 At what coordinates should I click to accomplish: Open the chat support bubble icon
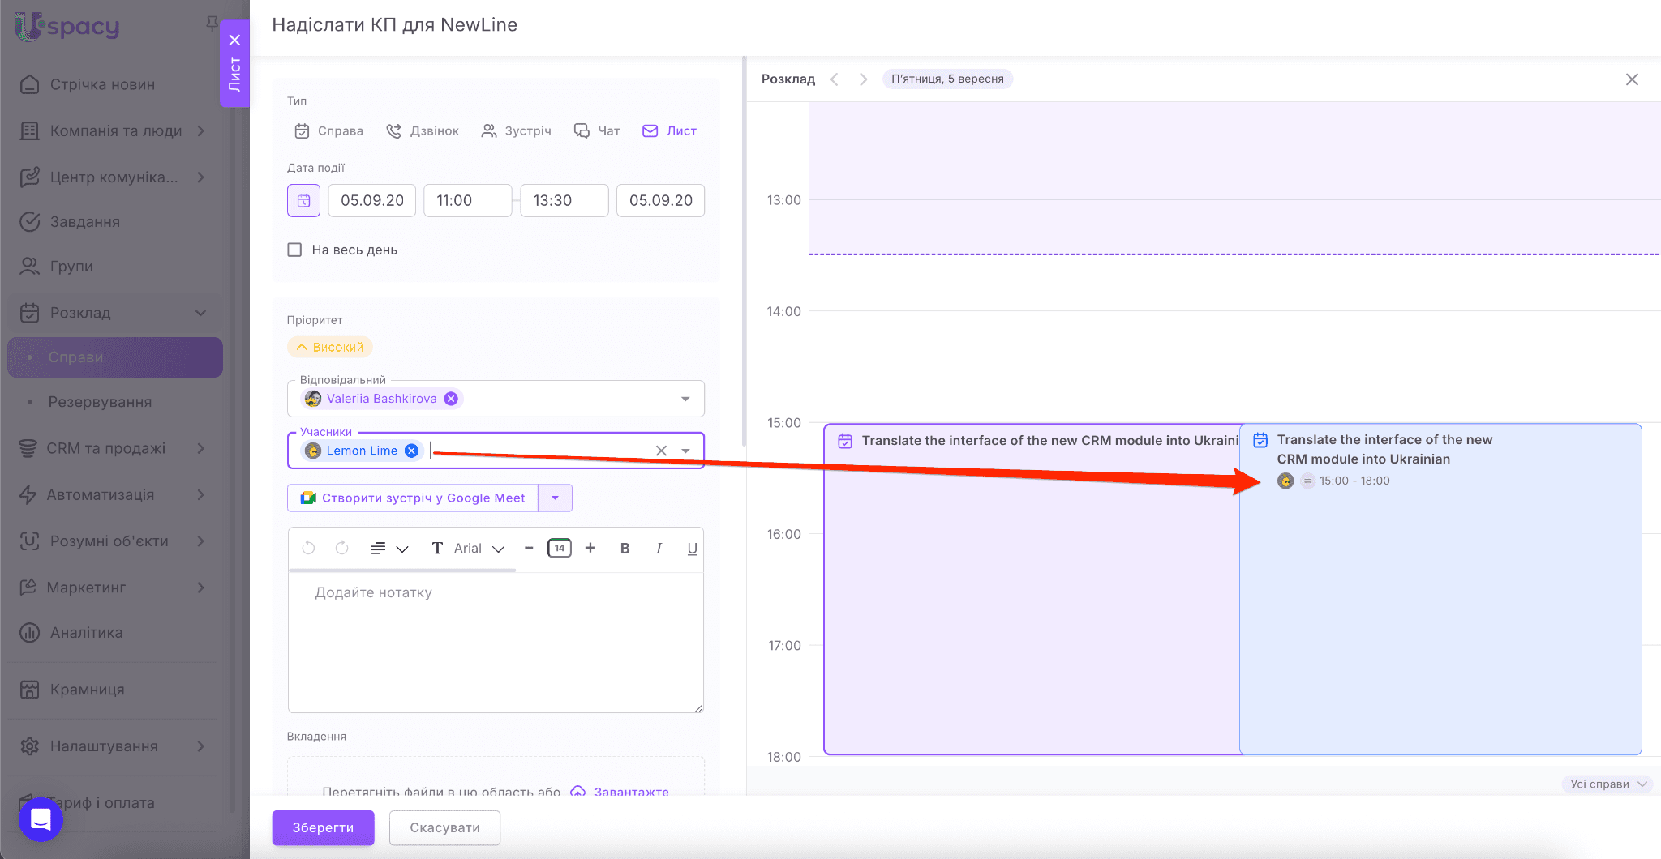[41, 819]
